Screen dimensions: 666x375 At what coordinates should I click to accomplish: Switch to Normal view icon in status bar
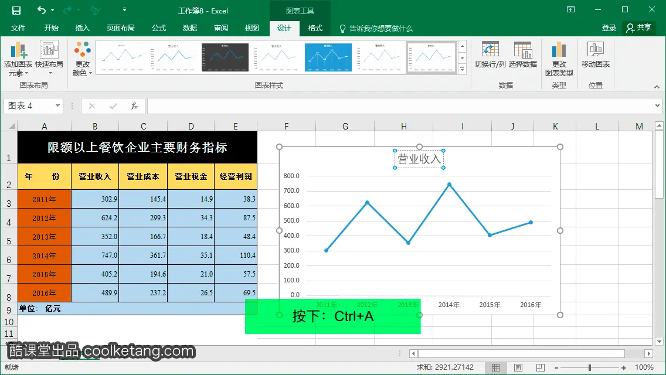point(495,367)
